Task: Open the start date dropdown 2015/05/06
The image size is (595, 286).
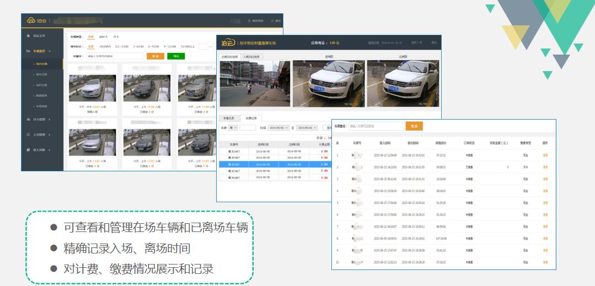Action: tap(278, 127)
